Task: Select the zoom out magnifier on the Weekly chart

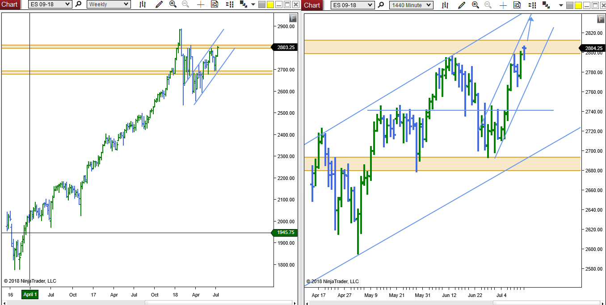Action: pos(185,4)
